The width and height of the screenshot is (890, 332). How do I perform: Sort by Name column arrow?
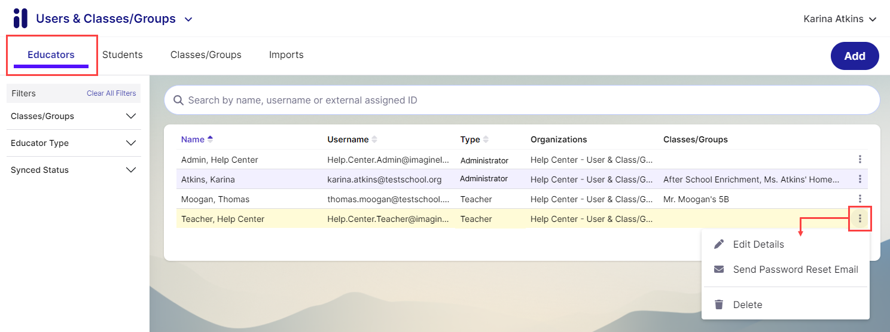tap(210, 139)
